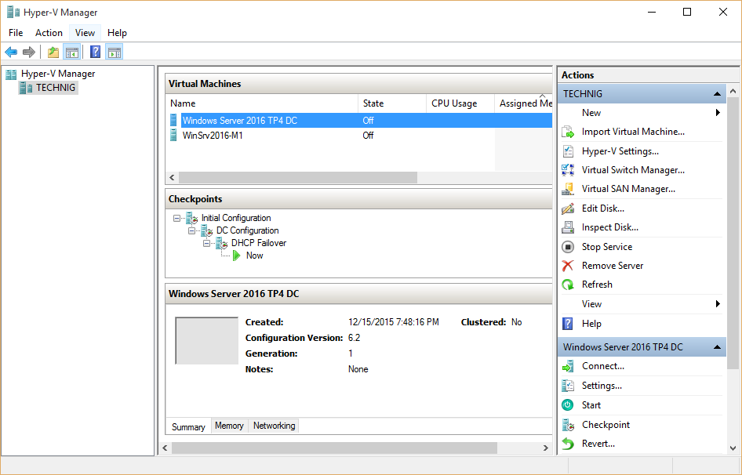Toggle Show/Hide Action Pane toolbar icon

(x=114, y=52)
